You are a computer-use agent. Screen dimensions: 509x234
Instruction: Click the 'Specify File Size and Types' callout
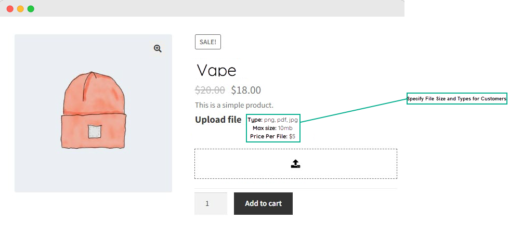(x=456, y=99)
